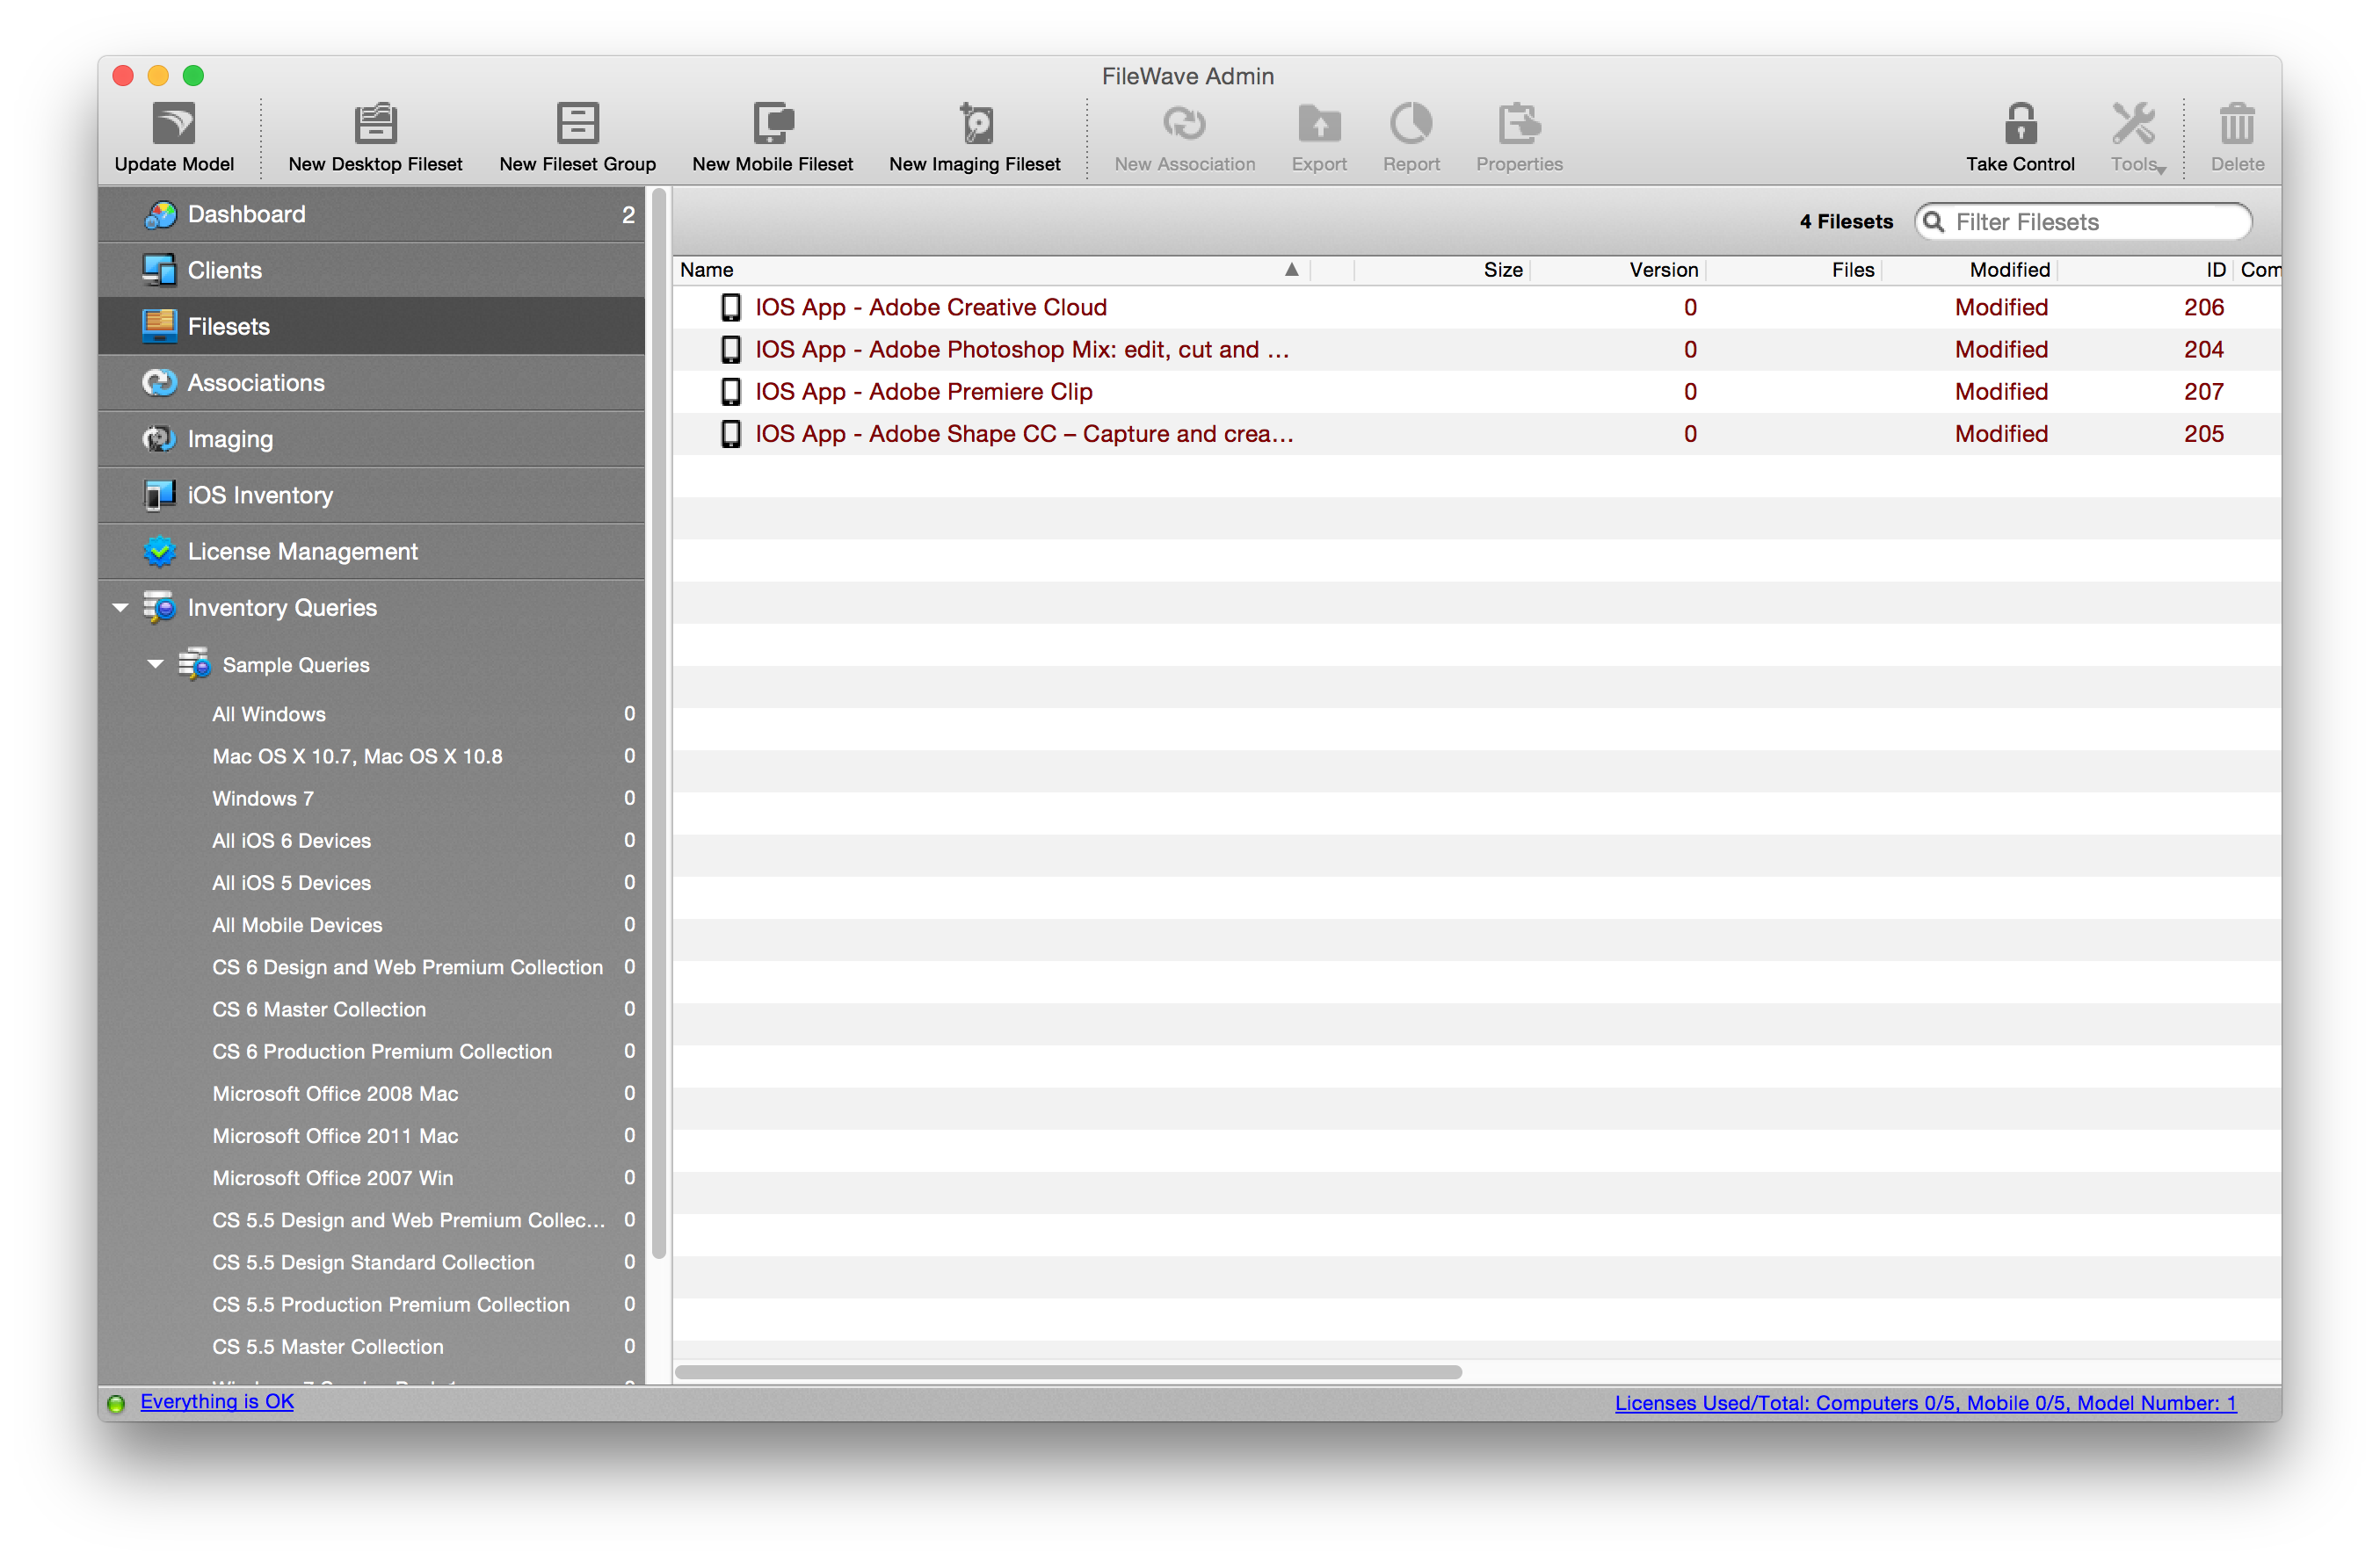Click the Take Control icon
2380x1562 pixels.
tap(2019, 135)
